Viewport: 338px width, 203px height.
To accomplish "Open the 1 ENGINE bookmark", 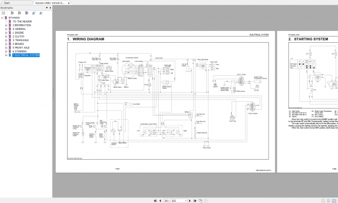I will 18,33.
